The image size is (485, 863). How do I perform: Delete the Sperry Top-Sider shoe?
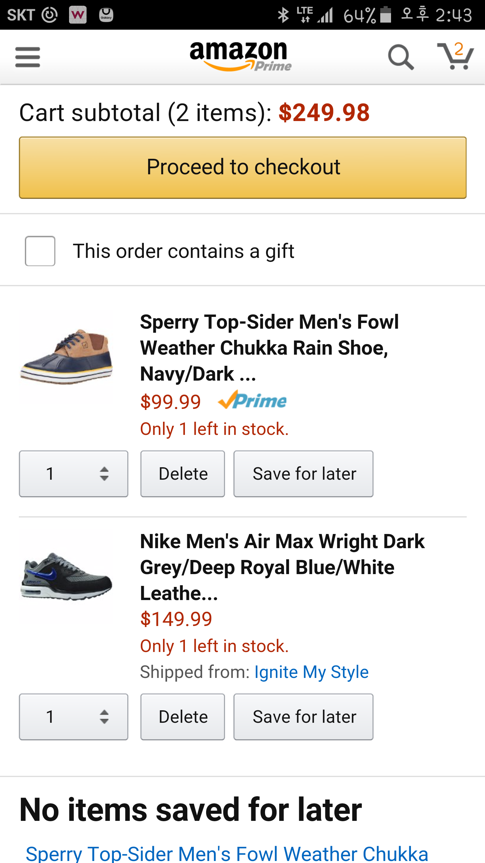click(183, 474)
